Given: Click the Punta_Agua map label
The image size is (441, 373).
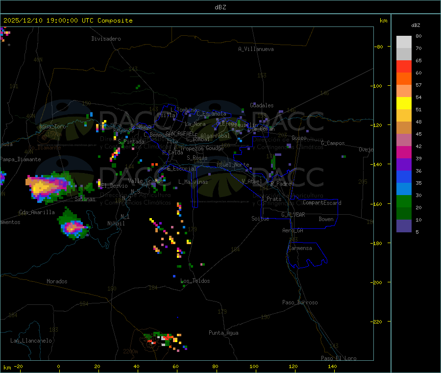Looking at the screenshot, I should coord(223,333).
